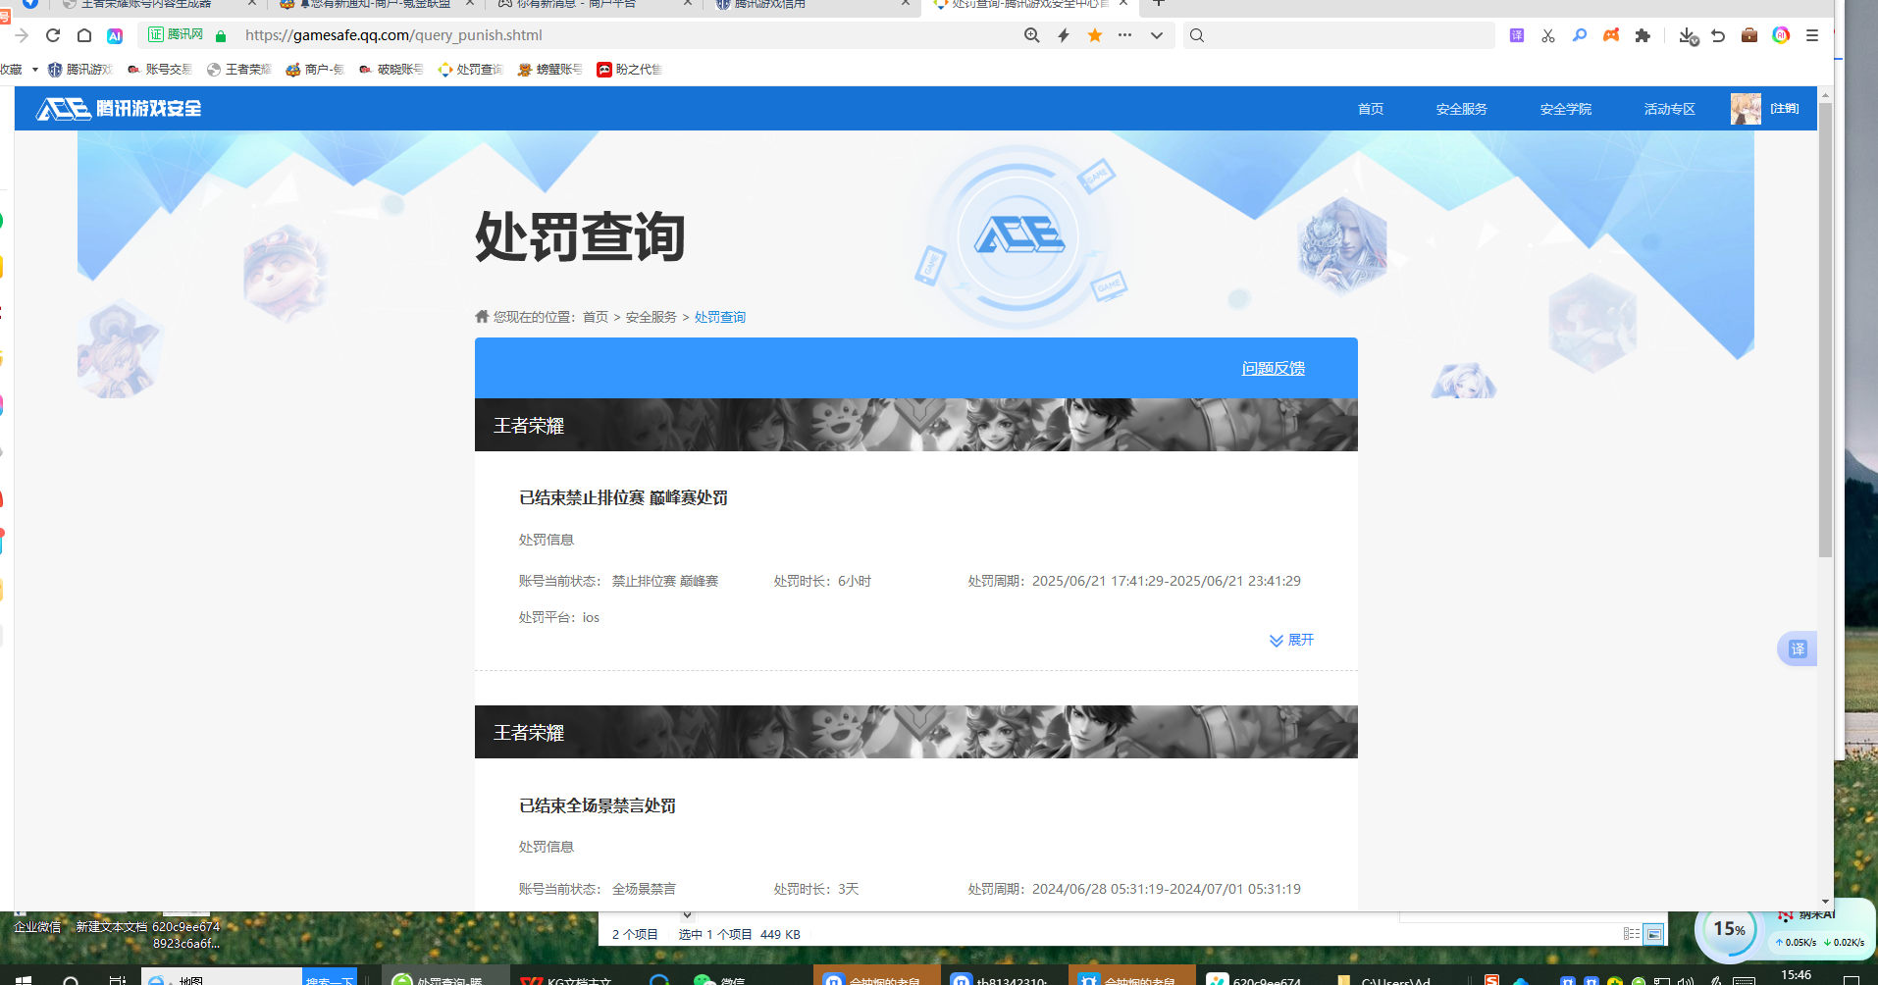This screenshot has height=985, width=1878.
Task: Open the AI assistant icon beside home
Action: (x=115, y=35)
